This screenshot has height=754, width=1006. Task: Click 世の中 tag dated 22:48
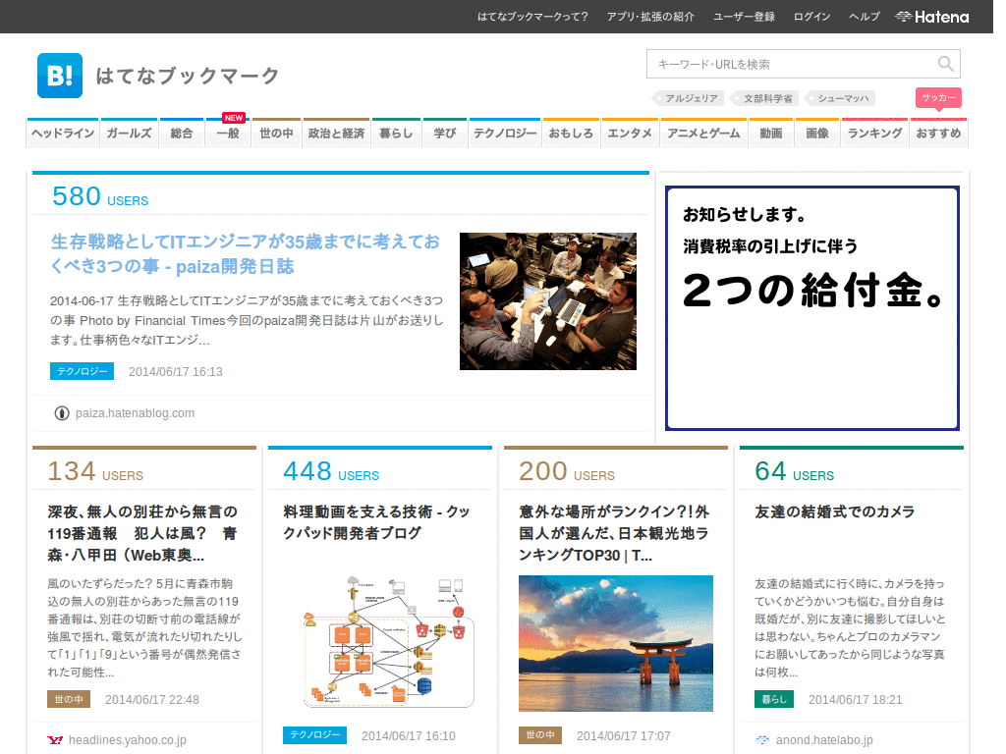click(x=69, y=699)
